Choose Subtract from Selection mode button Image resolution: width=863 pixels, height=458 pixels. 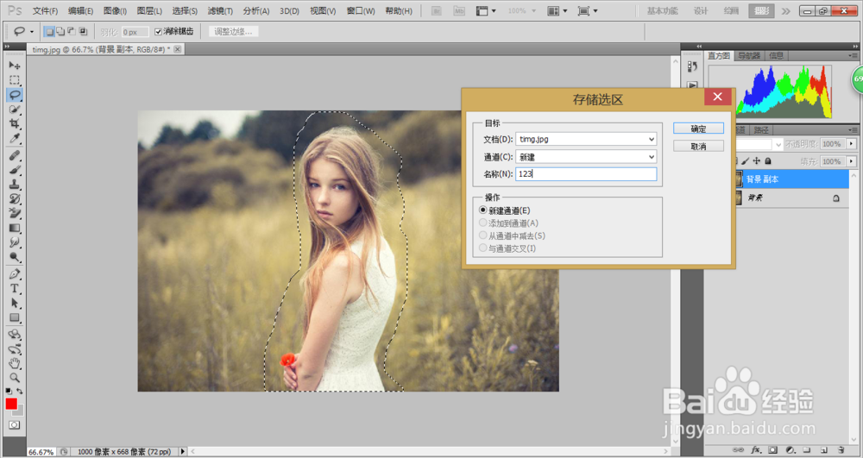pyautogui.click(x=72, y=31)
